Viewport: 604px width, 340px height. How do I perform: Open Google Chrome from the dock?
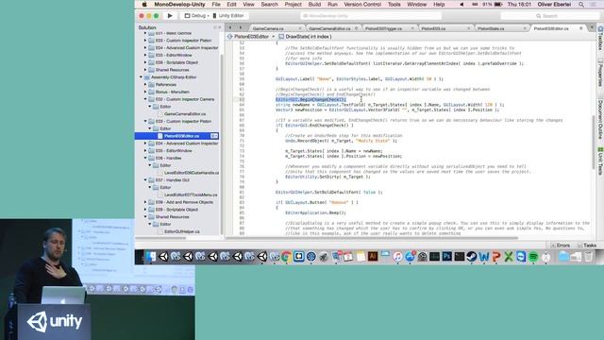(286, 257)
